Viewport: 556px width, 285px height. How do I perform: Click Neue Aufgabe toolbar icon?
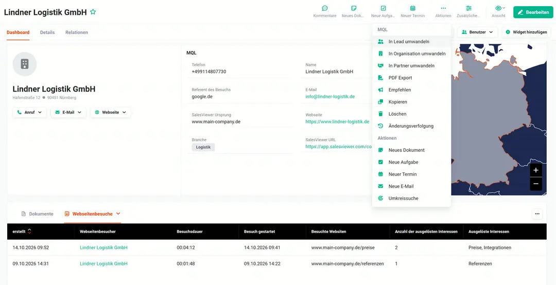pyautogui.click(x=383, y=9)
